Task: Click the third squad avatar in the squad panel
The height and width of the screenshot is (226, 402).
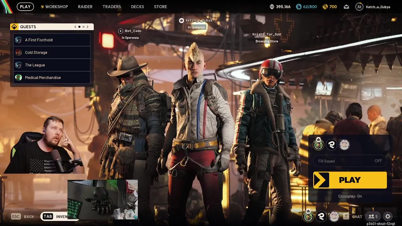Action: 344,145
